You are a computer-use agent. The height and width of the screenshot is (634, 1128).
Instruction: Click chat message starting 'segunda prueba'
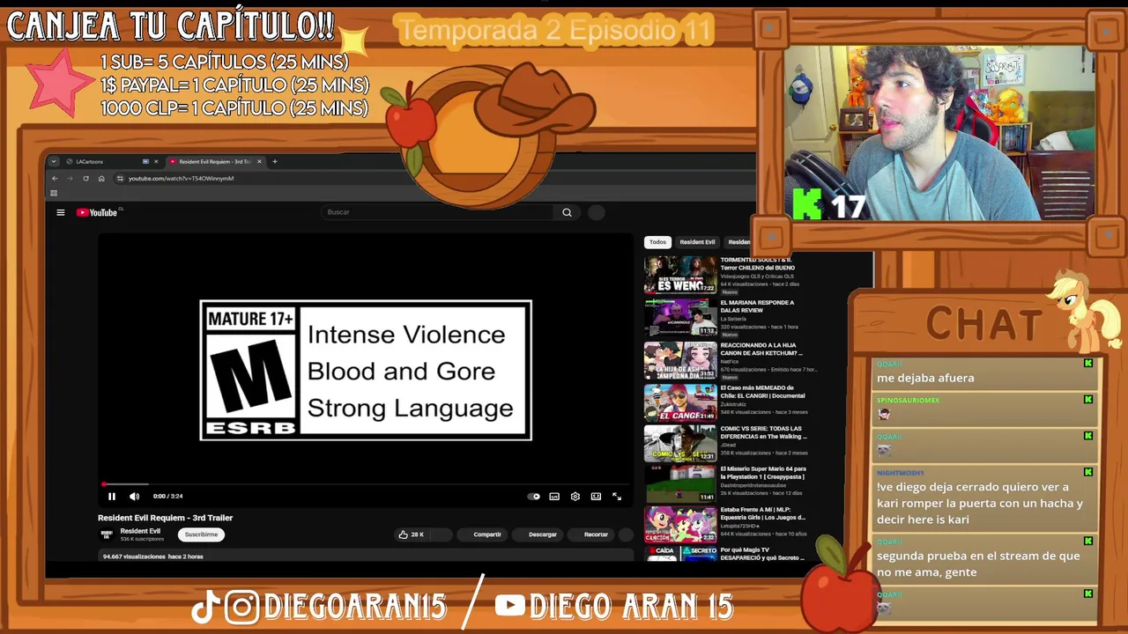coord(978,564)
